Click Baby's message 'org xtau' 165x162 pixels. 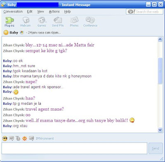[x=20, y=126]
